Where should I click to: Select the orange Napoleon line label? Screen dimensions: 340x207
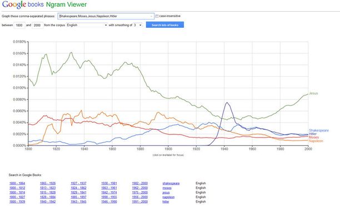(316, 141)
